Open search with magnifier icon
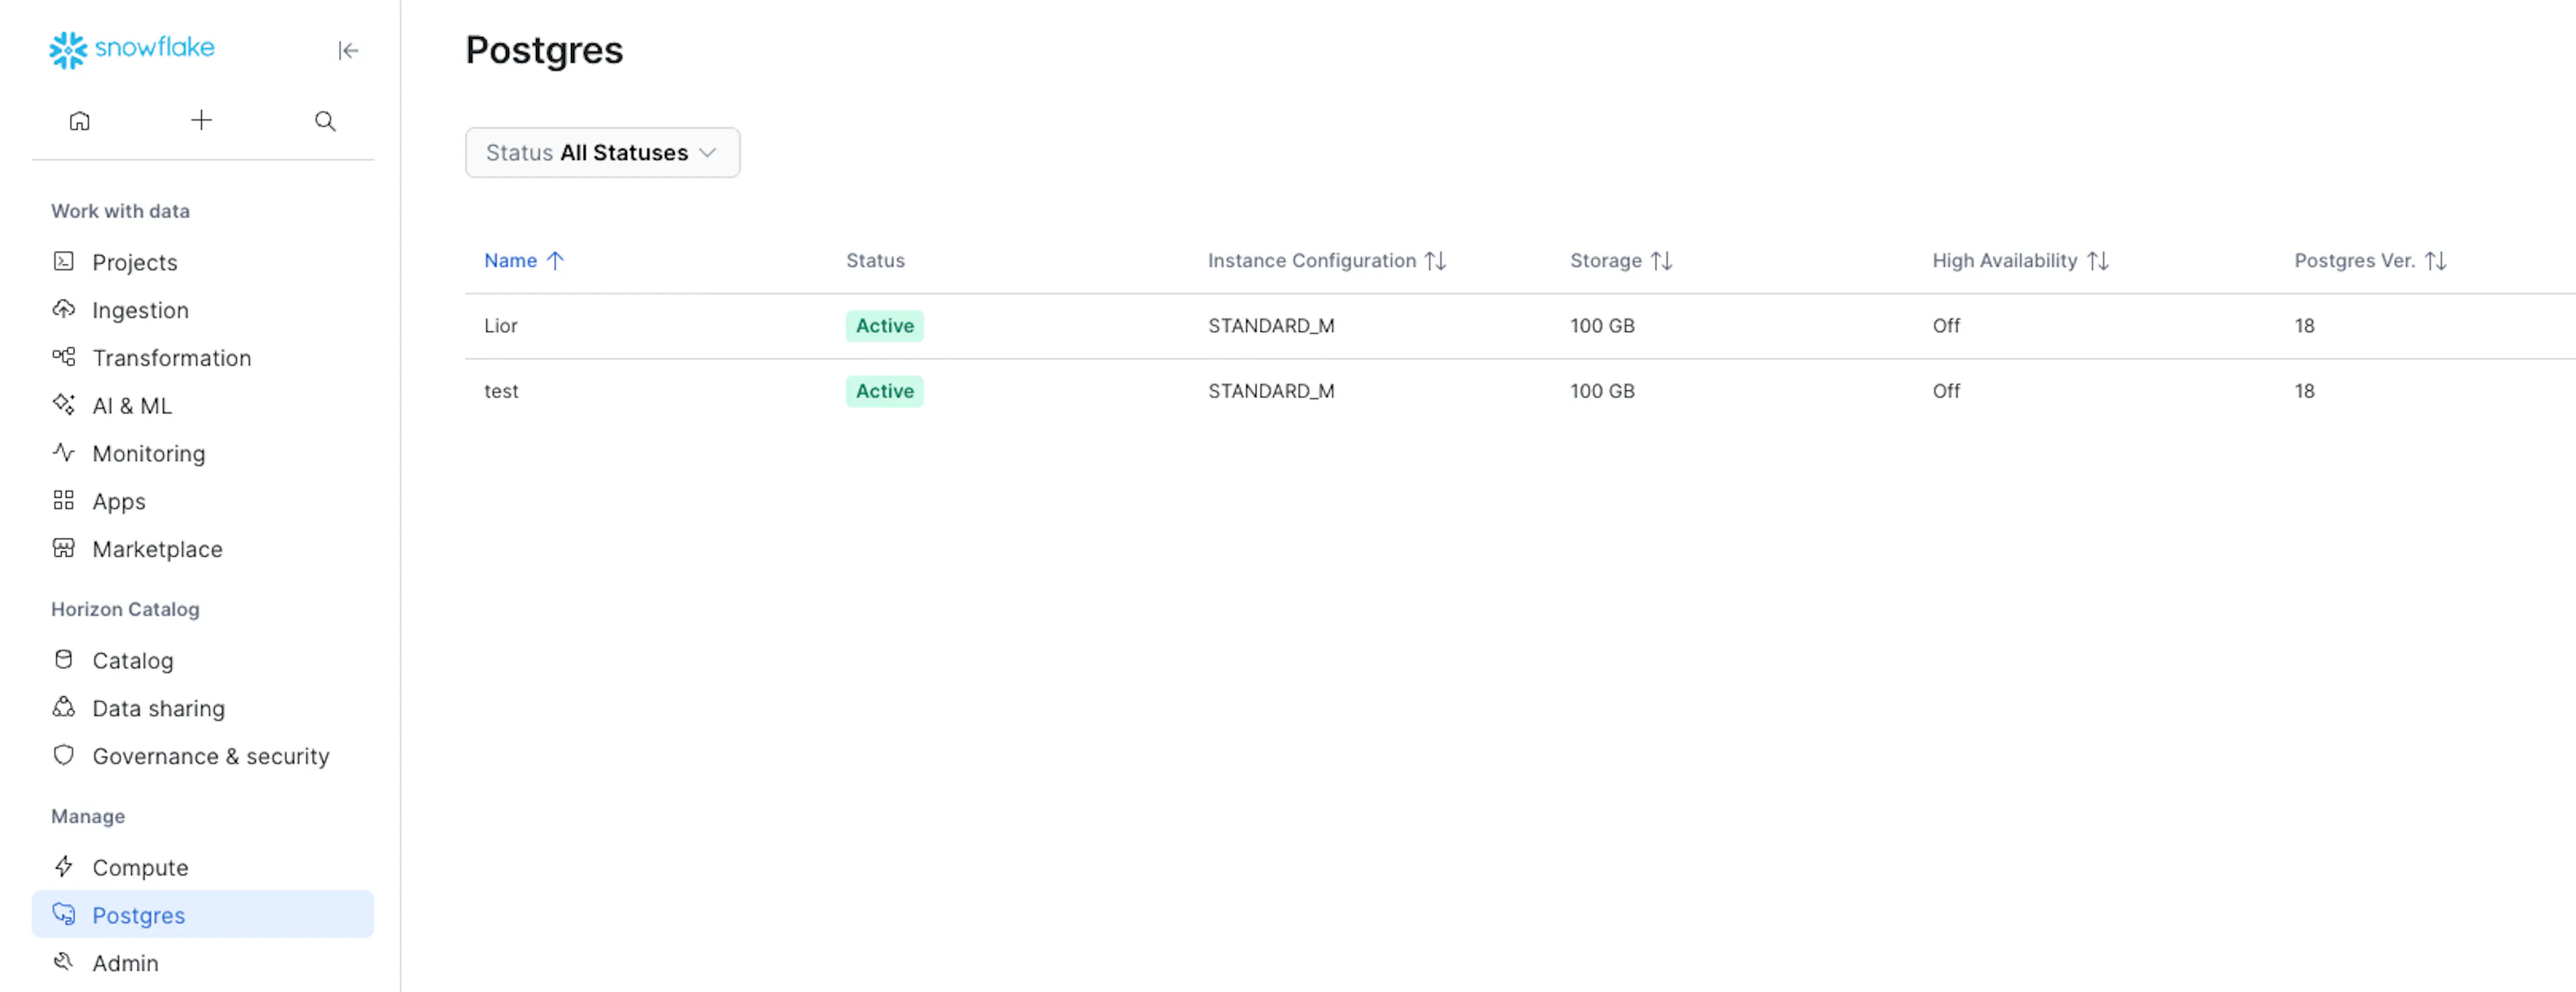This screenshot has height=992, width=2576. 325,121
